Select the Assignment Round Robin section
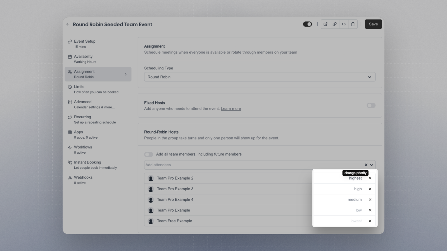This screenshot has height=251, width=447. [x=98, y=74]
